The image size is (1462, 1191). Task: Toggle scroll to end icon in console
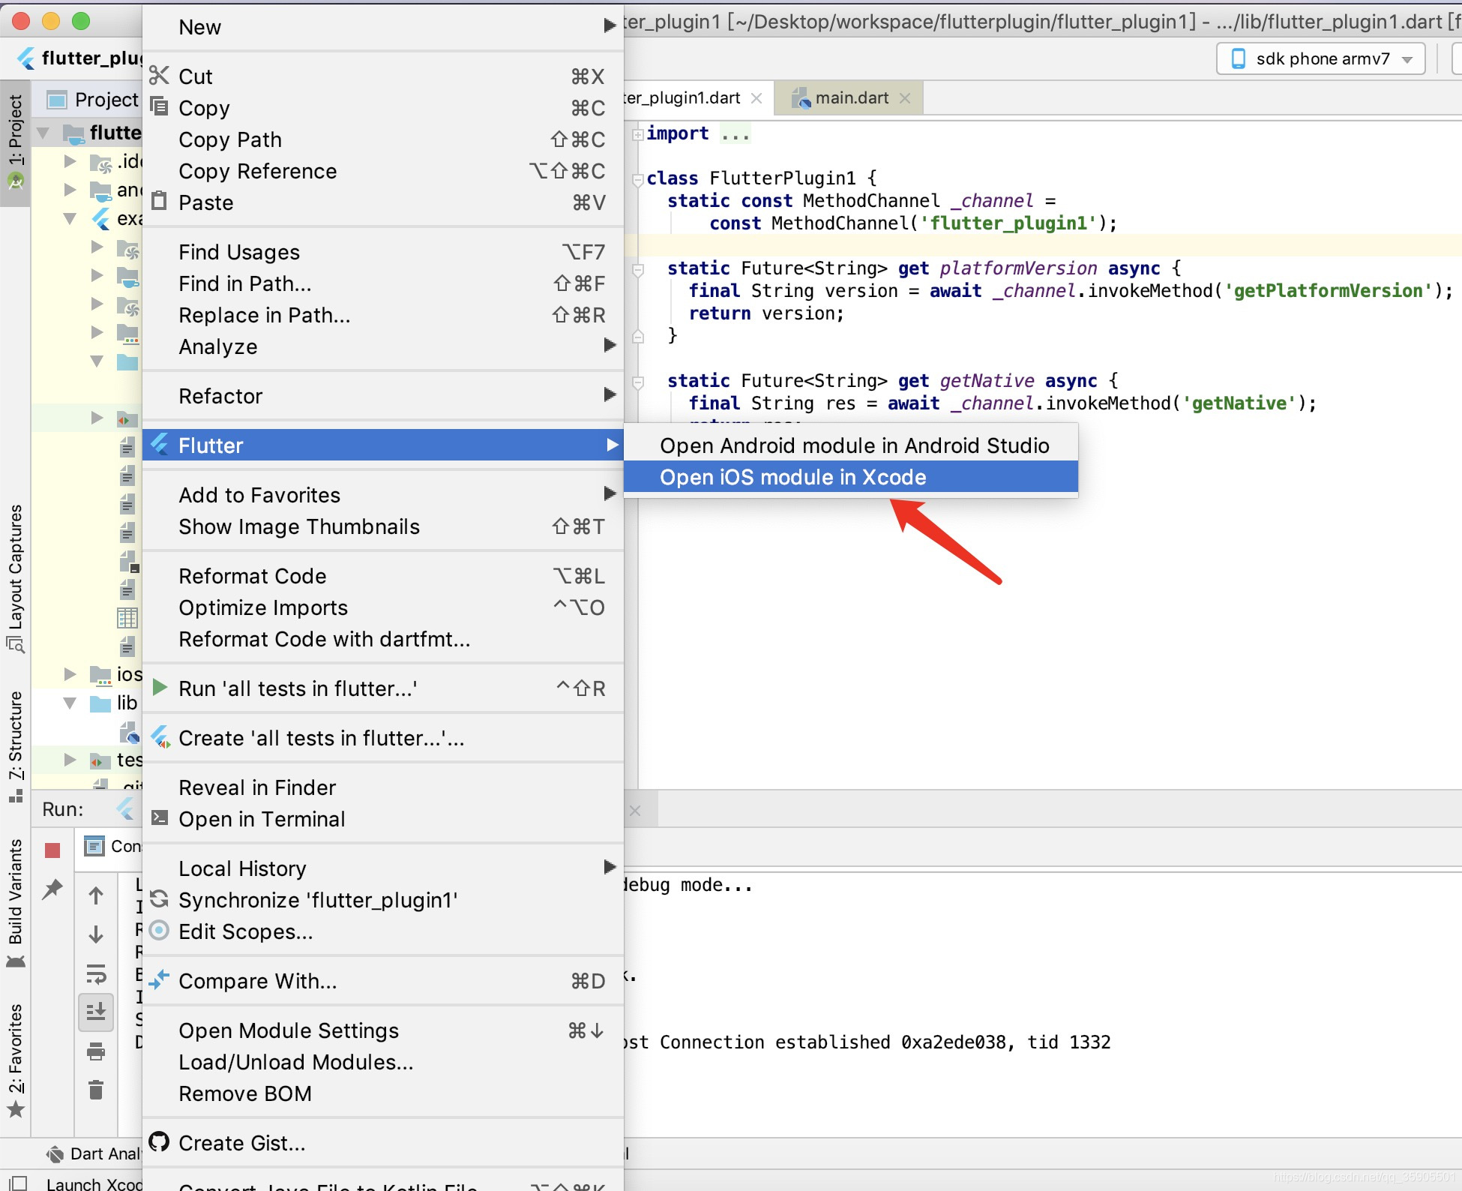click(x=96, y=1012)
